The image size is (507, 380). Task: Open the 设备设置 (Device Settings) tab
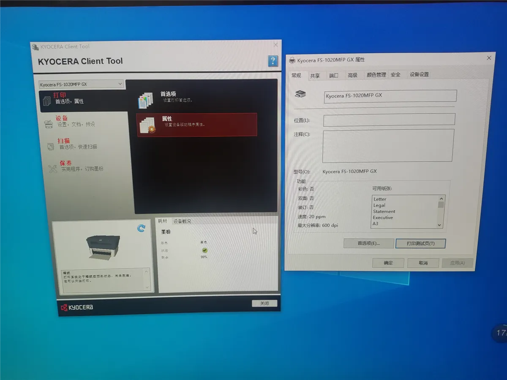(419, 74)
